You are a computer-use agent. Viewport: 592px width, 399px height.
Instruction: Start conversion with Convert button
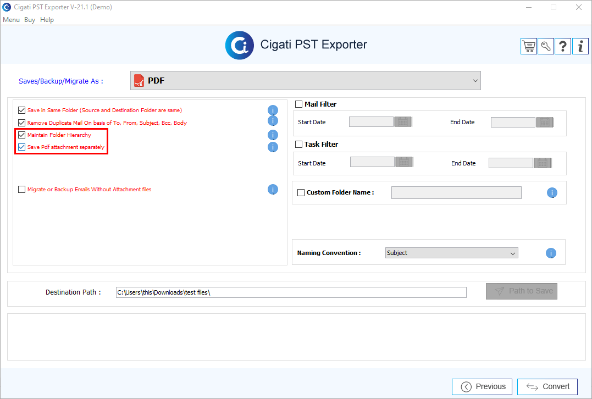pos(547,386)
